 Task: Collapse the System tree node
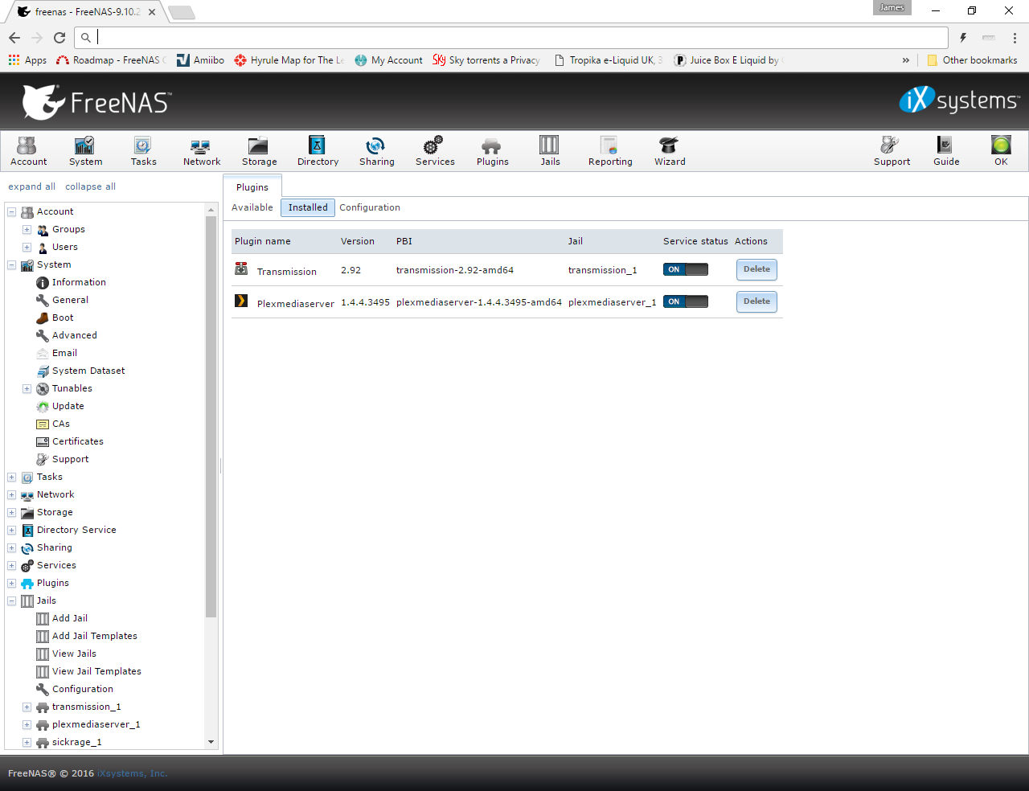12,265
